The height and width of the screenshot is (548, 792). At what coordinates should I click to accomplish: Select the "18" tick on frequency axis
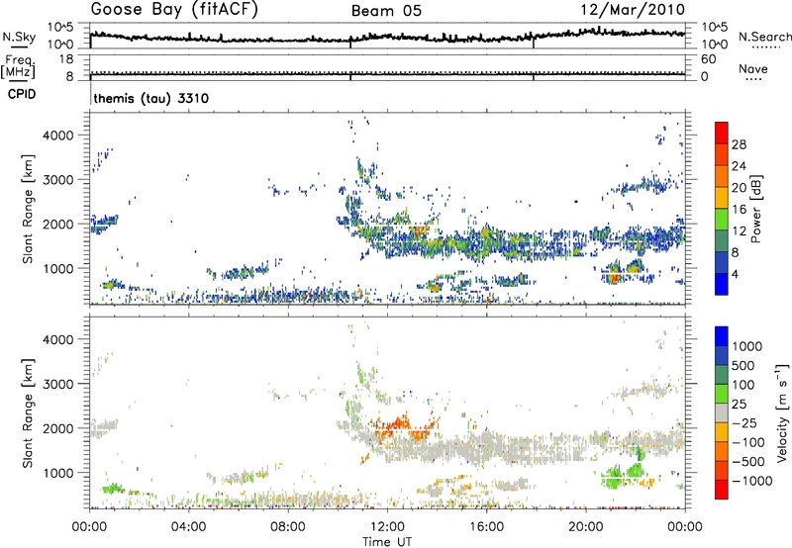(x=66, y=59)
